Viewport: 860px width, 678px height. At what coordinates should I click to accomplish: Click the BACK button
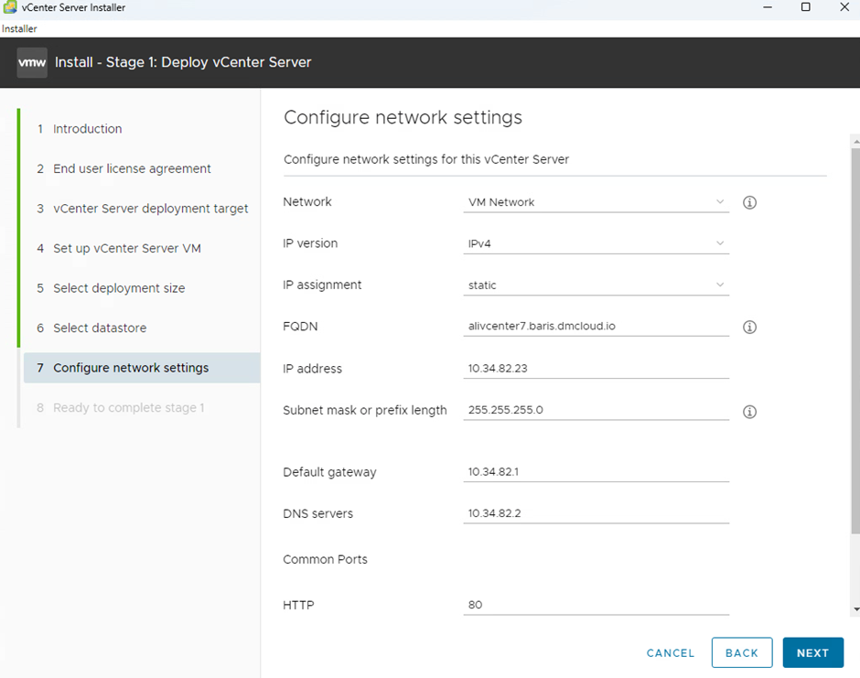pos(741,652)
